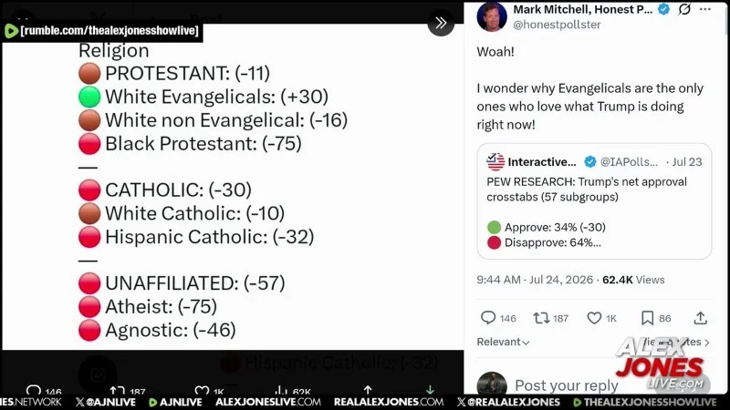Bookmark the post with 86 bookmarks
This screenshot has width=730, height=410.
coord(647,318)
